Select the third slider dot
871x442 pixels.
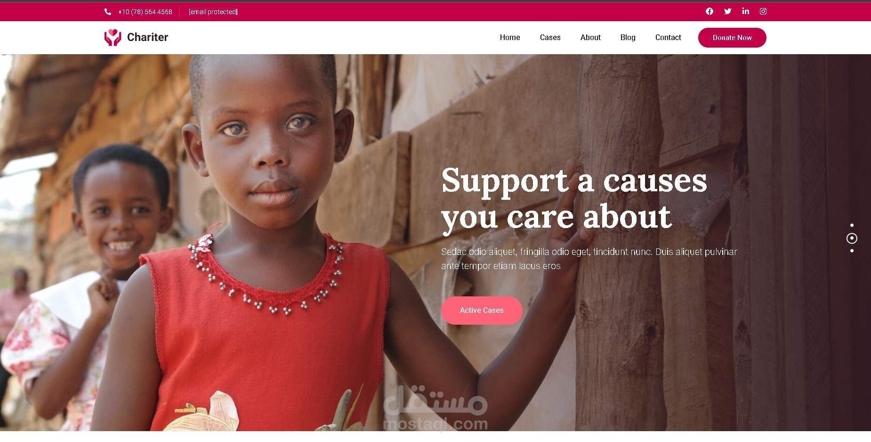tap(852, 251)
